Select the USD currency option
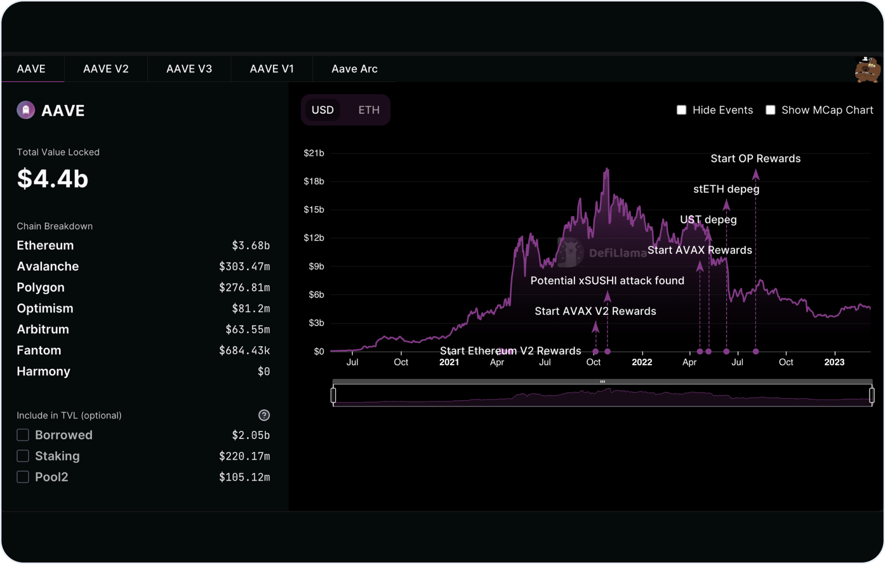The image size is (885, 564). (322, 110)
